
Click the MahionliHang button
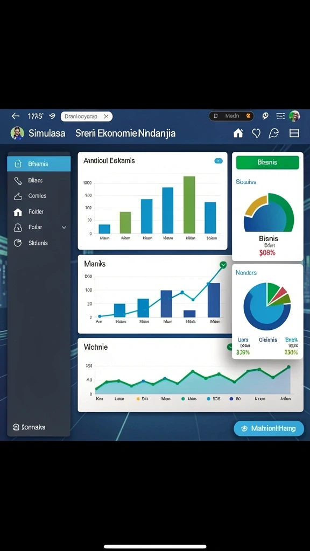click(269, 428)
